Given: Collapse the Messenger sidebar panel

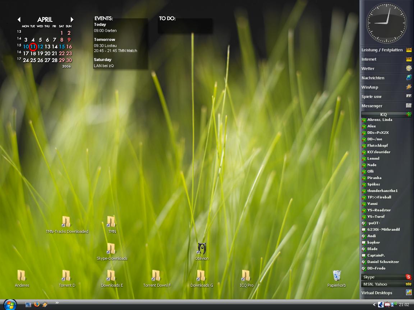Looking at the screenshot, I should pos(386,106).
